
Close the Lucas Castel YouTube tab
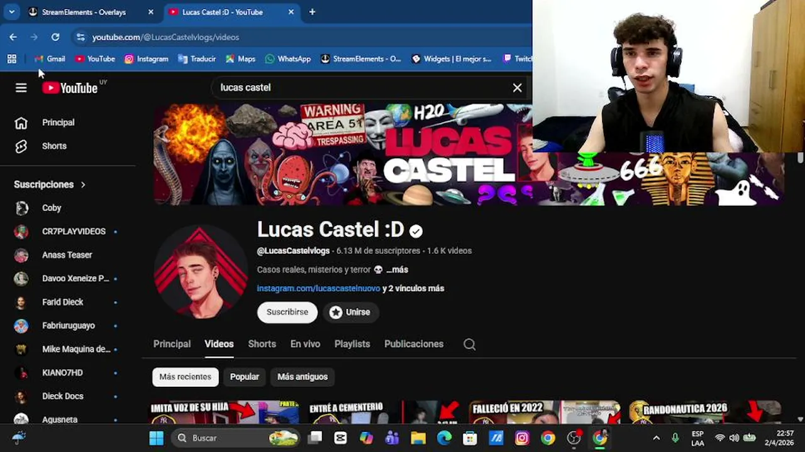pos(291,12)
